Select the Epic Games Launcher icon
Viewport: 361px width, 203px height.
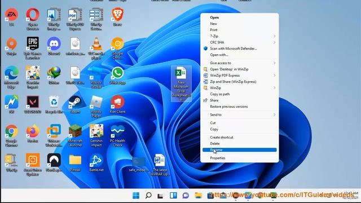coord(33,48)
